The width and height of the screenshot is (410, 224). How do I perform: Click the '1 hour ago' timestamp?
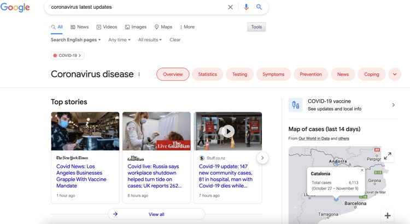[66, 196]
